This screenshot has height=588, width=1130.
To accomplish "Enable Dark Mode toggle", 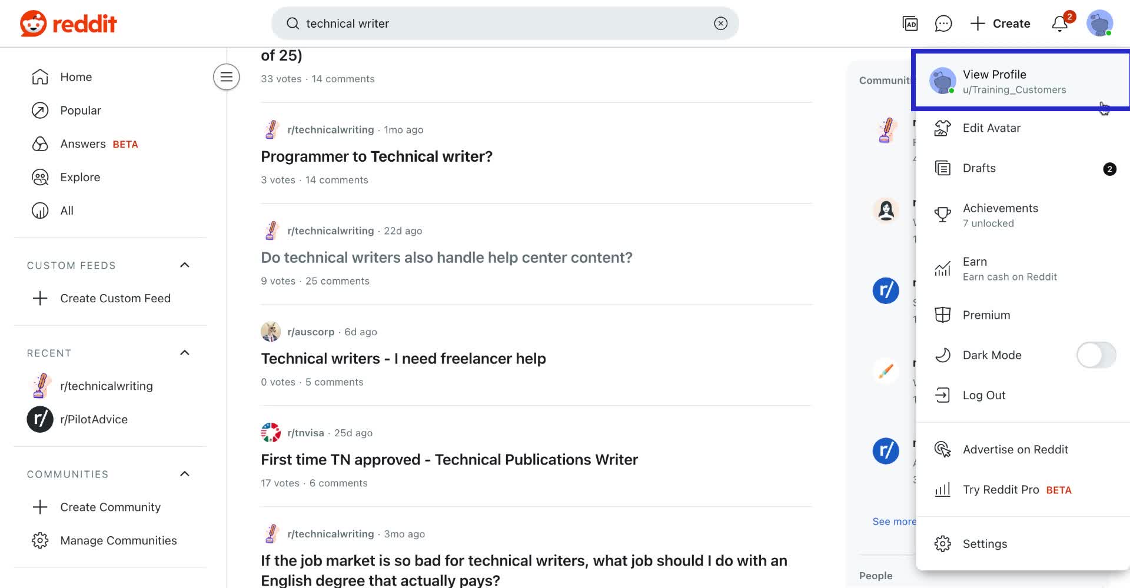I will tap(1096, 355).
